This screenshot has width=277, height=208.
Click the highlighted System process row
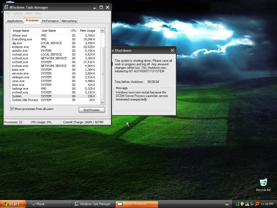point(54,96)
